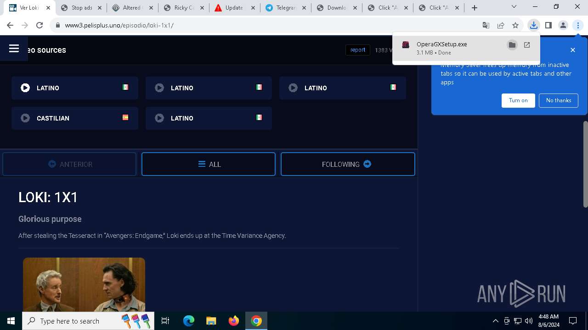
Task: Click the page vertical scrollbar
Action: pyautogui.click(x=585, y=164)
